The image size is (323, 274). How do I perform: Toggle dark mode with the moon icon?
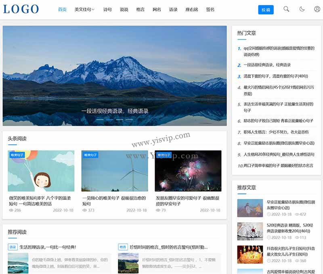pos(302,9)
